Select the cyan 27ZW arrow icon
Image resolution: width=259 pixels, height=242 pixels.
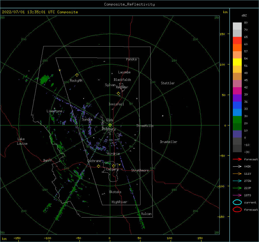point(237,181)
